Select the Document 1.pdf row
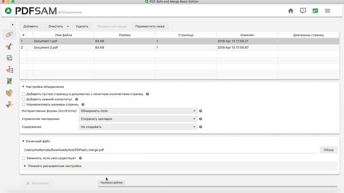Image resolution: width=344 pixels, height=193 pixels. [180, 41]
